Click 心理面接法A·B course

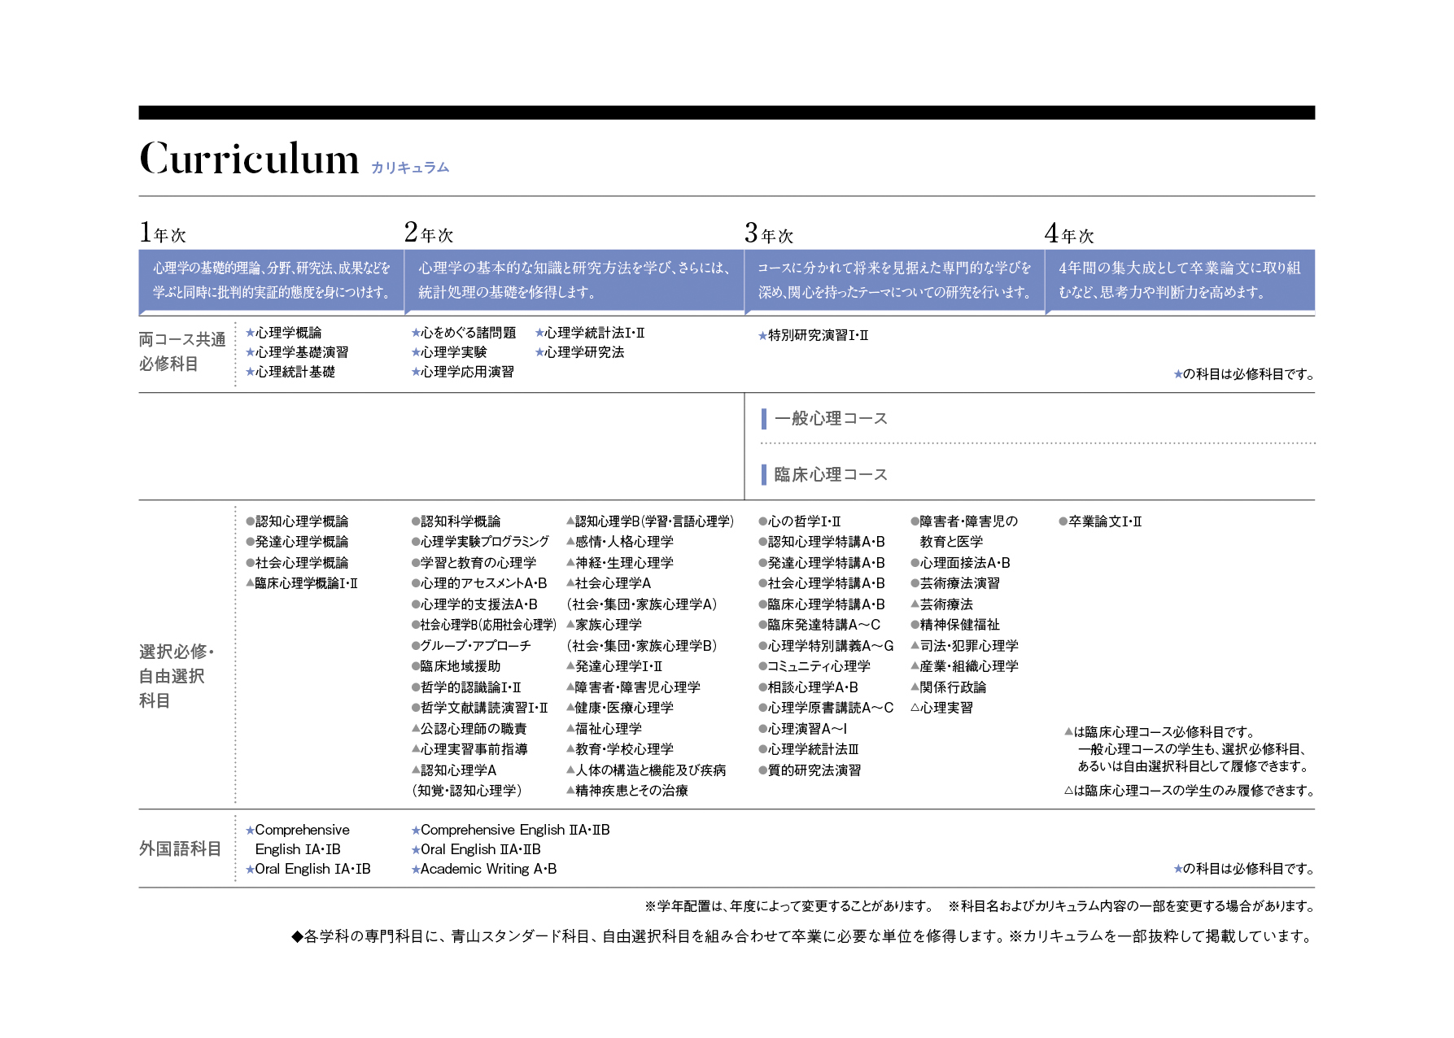click(961, 563)
